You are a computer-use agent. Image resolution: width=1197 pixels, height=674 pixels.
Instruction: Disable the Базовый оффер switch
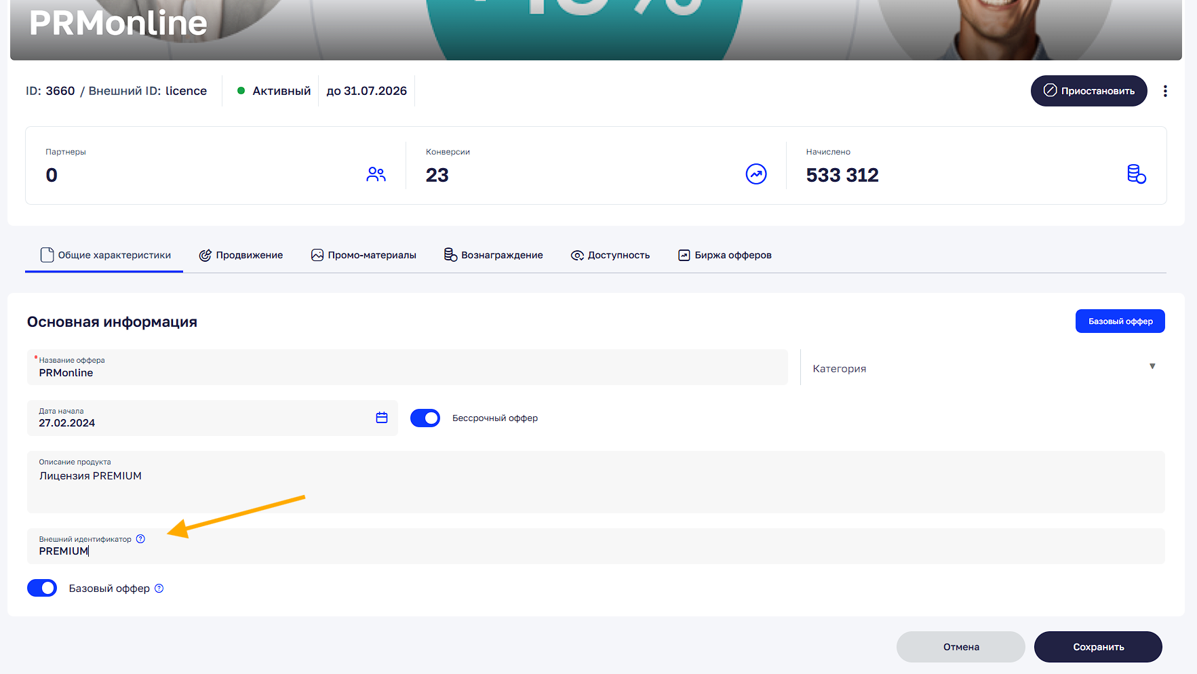point(42,589)
